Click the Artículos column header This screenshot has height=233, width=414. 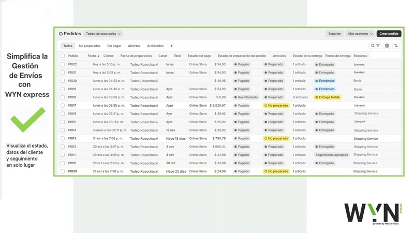coord(279,56)
